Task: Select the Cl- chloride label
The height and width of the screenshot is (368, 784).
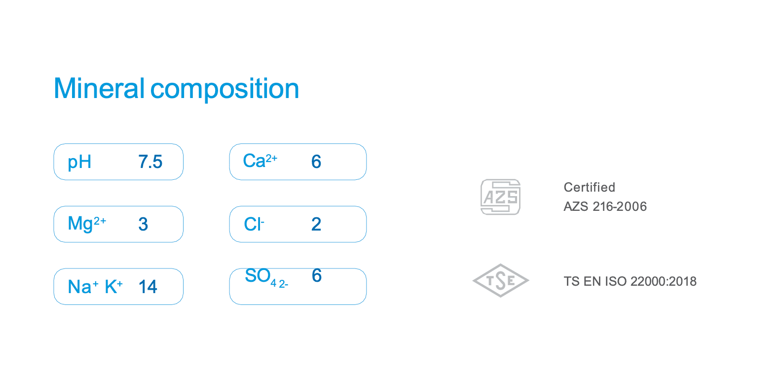Action: [254, 225]
